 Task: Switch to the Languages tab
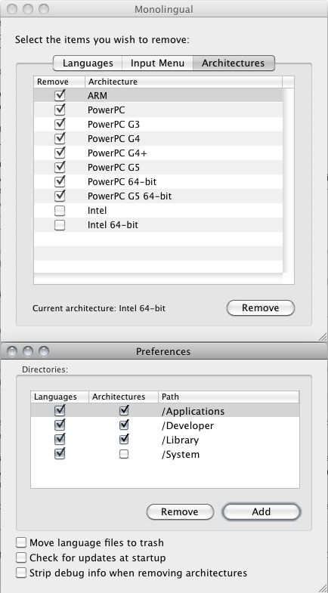click(88, 63)
